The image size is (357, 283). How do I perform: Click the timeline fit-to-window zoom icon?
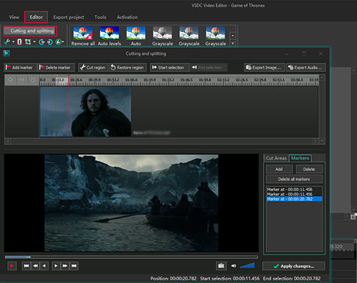coord(33,80)
